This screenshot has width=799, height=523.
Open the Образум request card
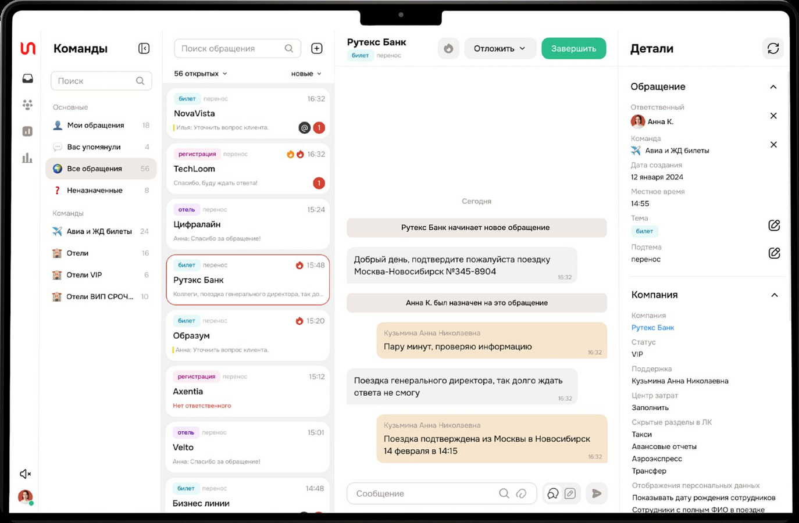point(248,335)
